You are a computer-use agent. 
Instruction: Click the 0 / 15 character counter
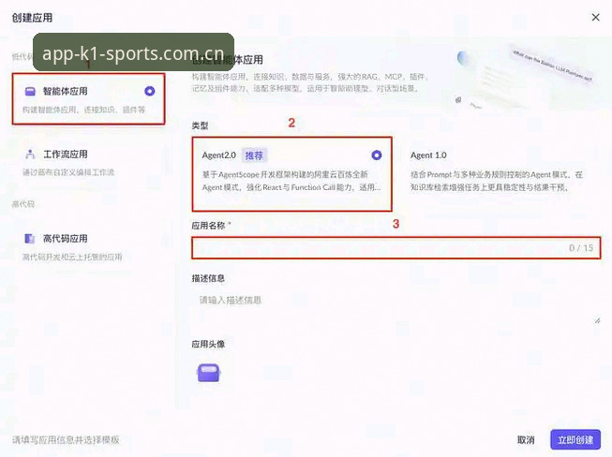click(581, 248)
